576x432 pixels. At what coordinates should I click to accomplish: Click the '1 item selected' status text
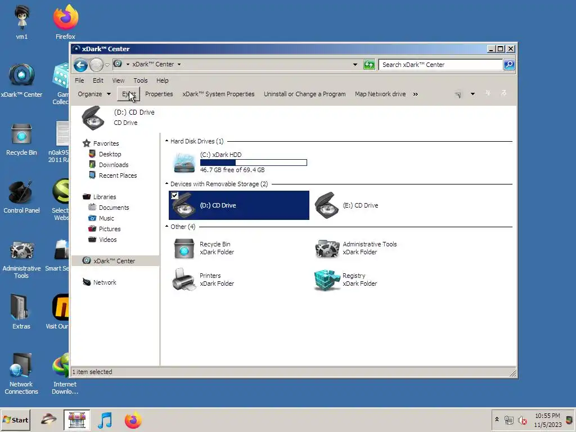(x=92, y=372)
